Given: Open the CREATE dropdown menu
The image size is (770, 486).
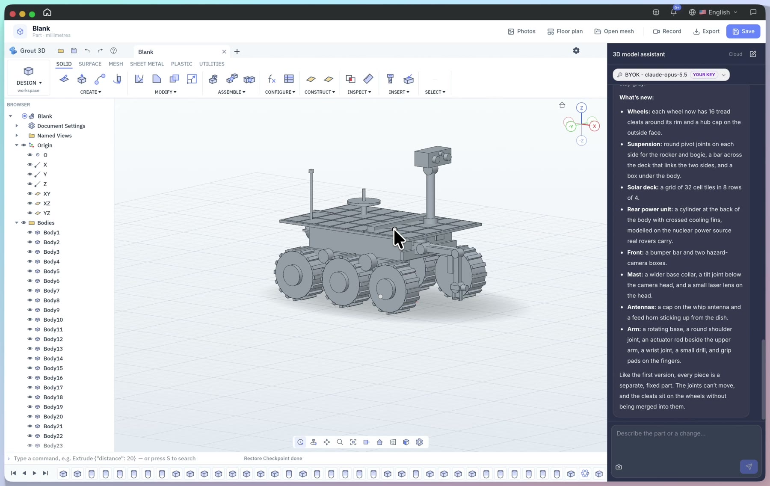Looking at the screenshot, I should tap(91, 92).
